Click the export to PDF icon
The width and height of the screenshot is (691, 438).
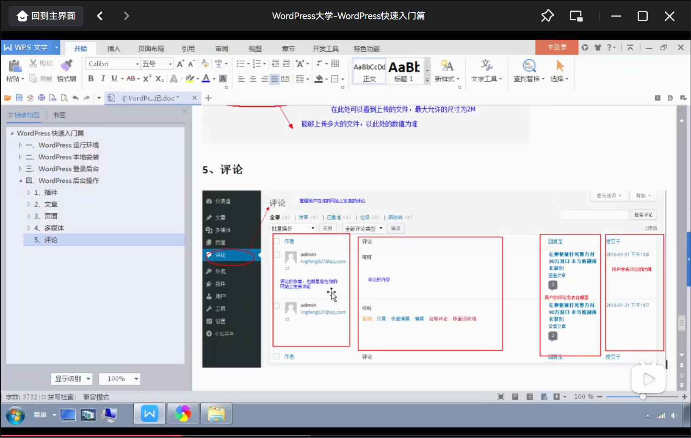[30, 98]
